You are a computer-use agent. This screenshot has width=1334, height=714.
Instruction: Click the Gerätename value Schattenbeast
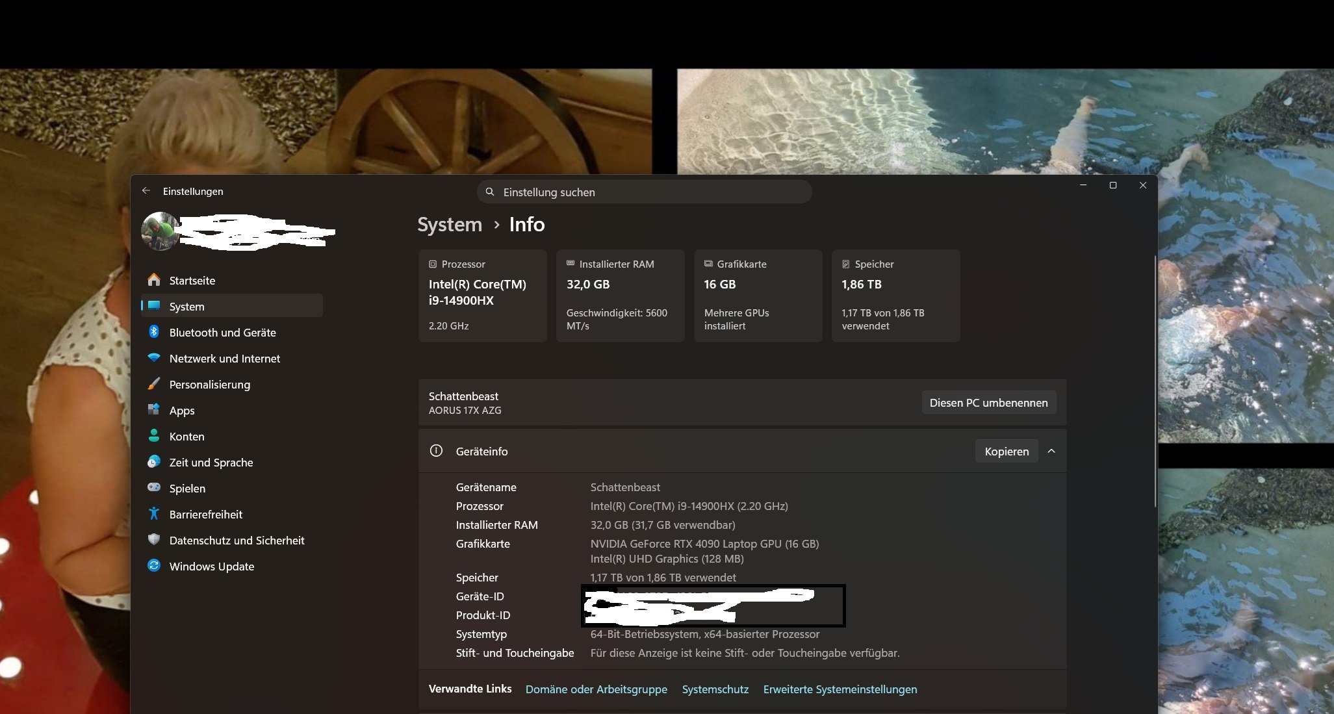625,487
